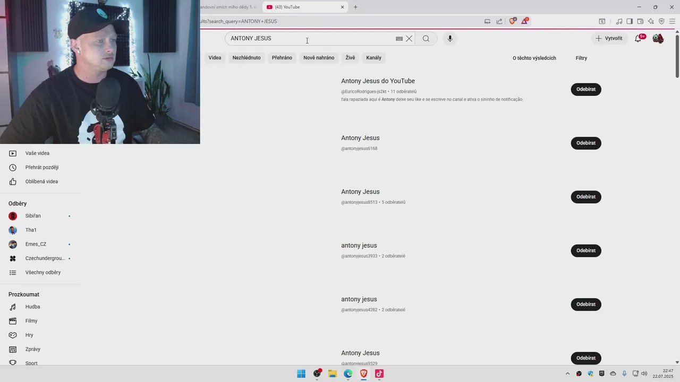Select the Kanály filter chip
This screenshot has width=680, height=382.
373,58
